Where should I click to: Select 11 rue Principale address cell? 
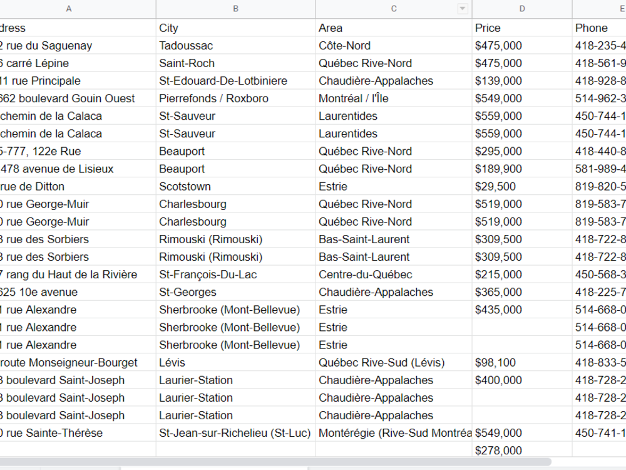click(78, 81)
